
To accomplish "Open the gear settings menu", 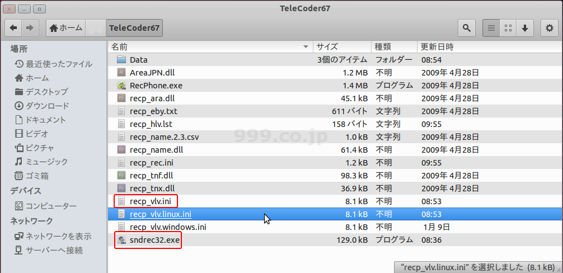I will (550, 28).
